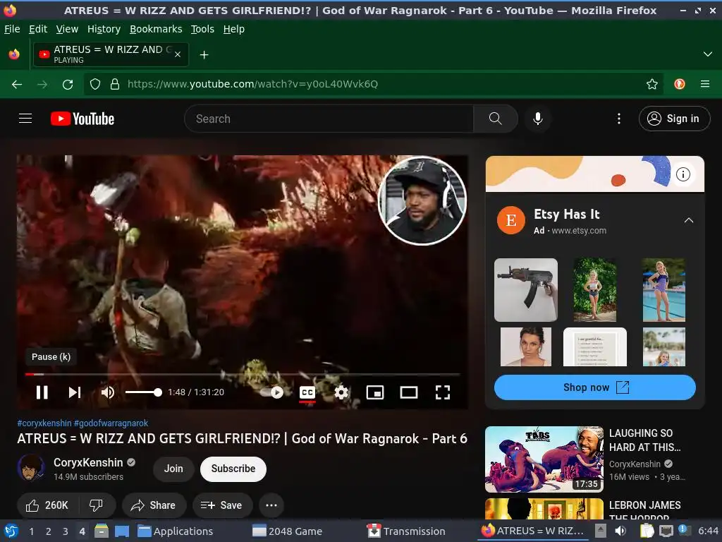The height and width of the screenshot is (542, 722).
Task: Open the rifle product image in the Etsy ad
Action: [526, 289]
